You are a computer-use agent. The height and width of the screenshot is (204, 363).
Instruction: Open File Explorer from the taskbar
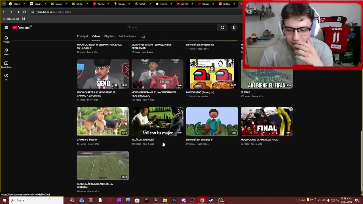pyautogui.click(x=165, y=200)
